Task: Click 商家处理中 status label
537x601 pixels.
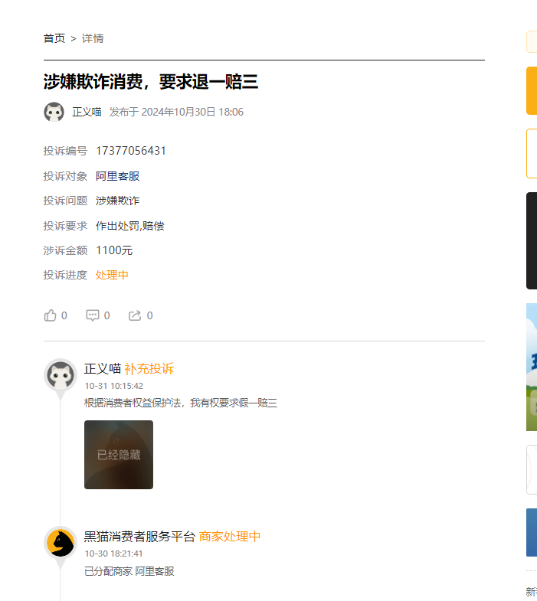Action: [229, 536]
